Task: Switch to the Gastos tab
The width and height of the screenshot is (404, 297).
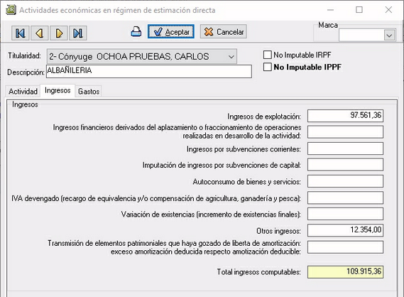Action: coord(89,91)
